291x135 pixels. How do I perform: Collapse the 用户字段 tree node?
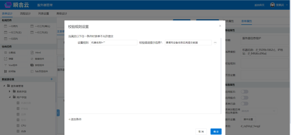click(10, 97)
